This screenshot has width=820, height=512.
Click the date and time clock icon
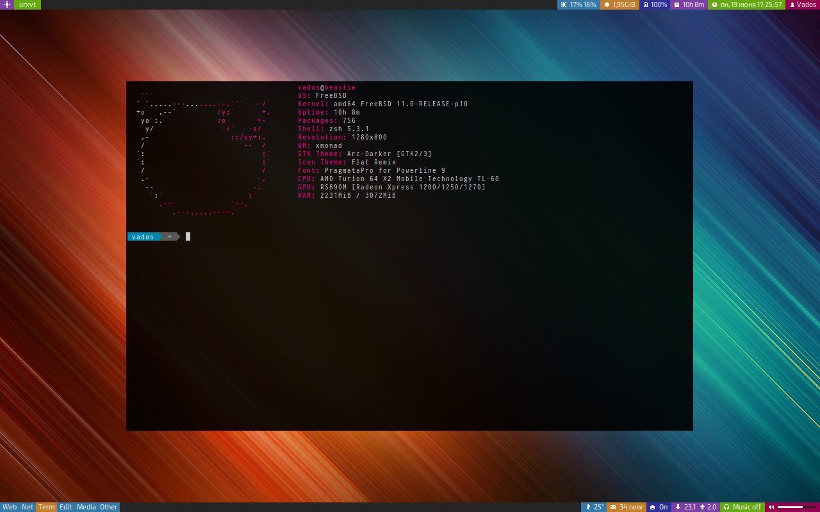tap(714, 4)
